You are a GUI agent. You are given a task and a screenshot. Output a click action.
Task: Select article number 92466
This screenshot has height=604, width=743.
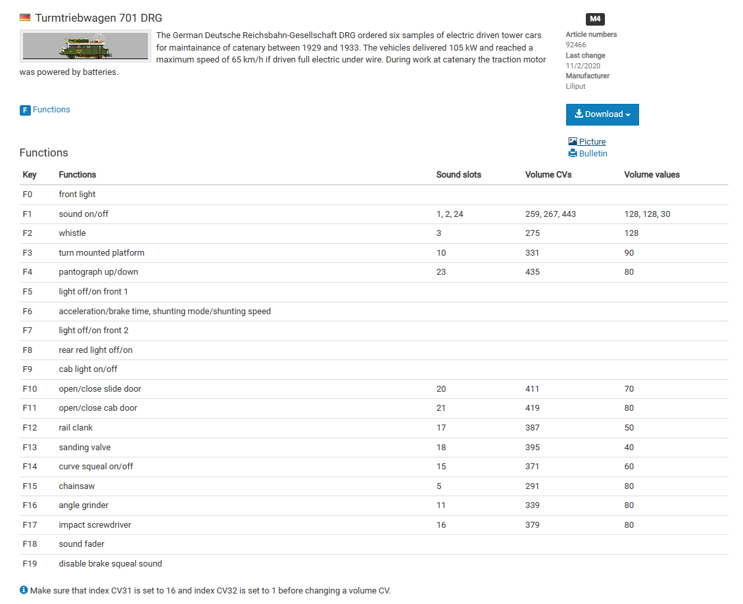tap(576, 45)
